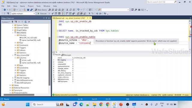The height and width of the screenshot is (108, 192).
Task: Click the Object Explorer vertical scrollbar thumb
Action: [49, 61]
